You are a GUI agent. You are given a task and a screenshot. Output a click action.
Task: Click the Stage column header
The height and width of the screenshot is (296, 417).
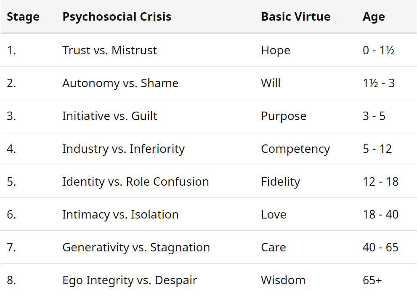(23, 17)
